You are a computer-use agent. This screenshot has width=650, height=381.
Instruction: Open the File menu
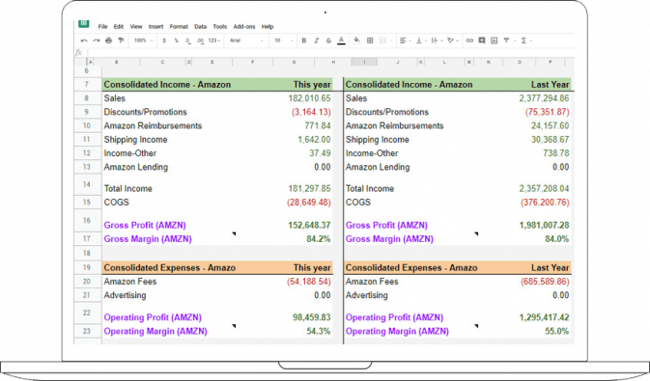coord(102,26)
